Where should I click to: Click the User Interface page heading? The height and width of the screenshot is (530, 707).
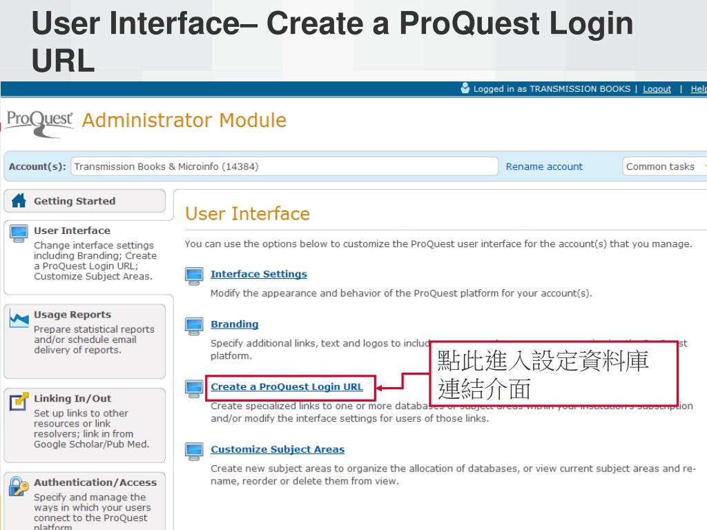pyautogui.click(x=248, y=214)
